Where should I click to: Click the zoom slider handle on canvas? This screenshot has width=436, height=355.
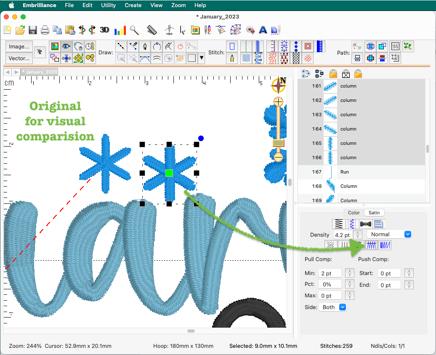pos(278,144)
